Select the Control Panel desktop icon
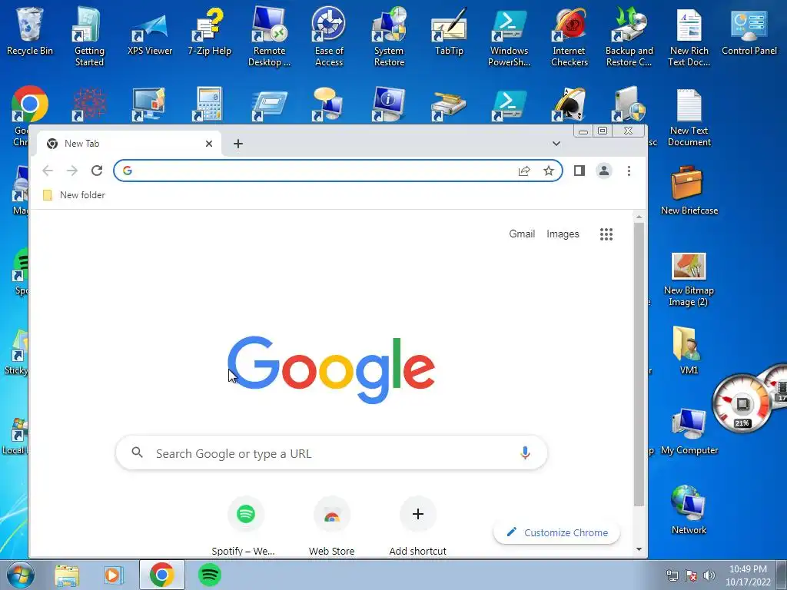 pos(749,32)
